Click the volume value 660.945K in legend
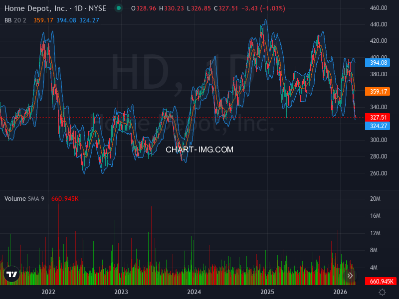The width and height of the screenshot is (399, 299). (65, 198)
